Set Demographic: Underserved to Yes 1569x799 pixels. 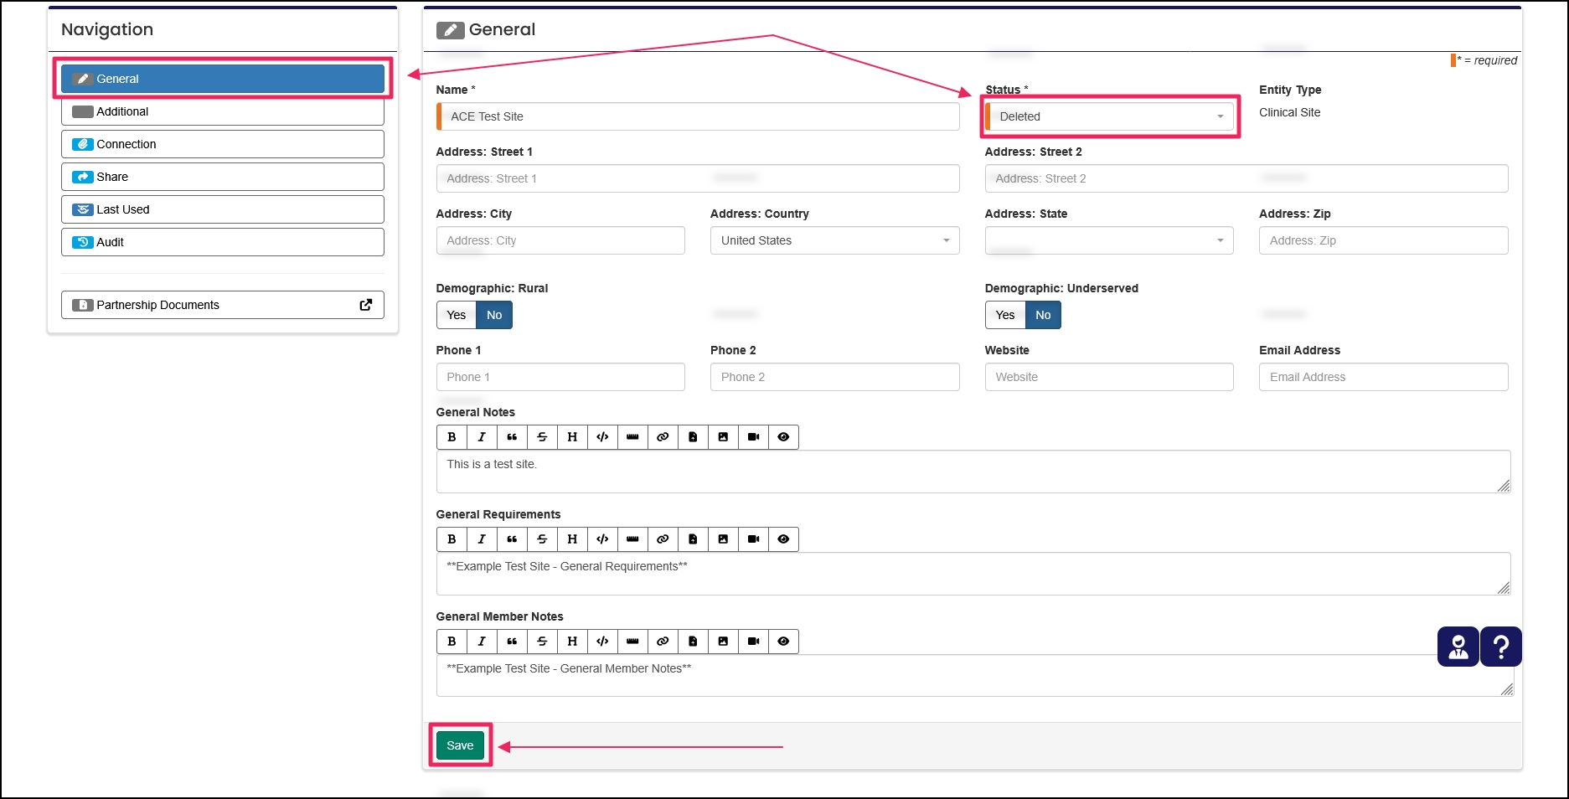1005,315
